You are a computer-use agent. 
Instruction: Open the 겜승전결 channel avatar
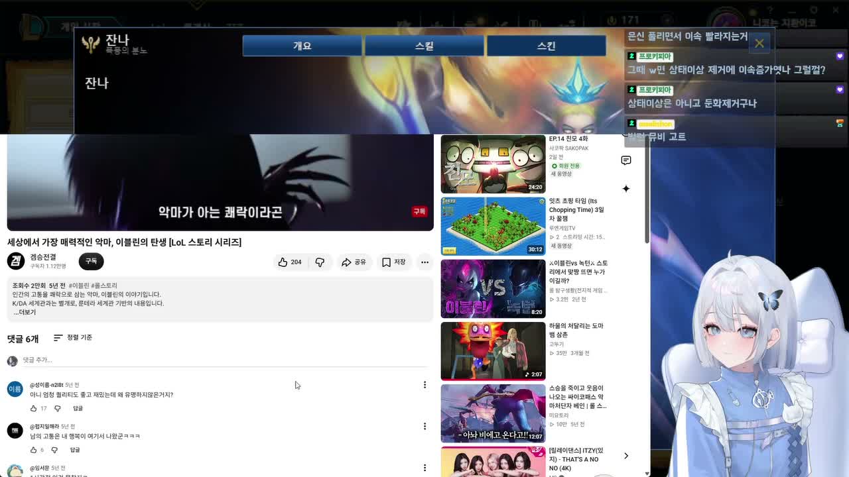(15, 261)
